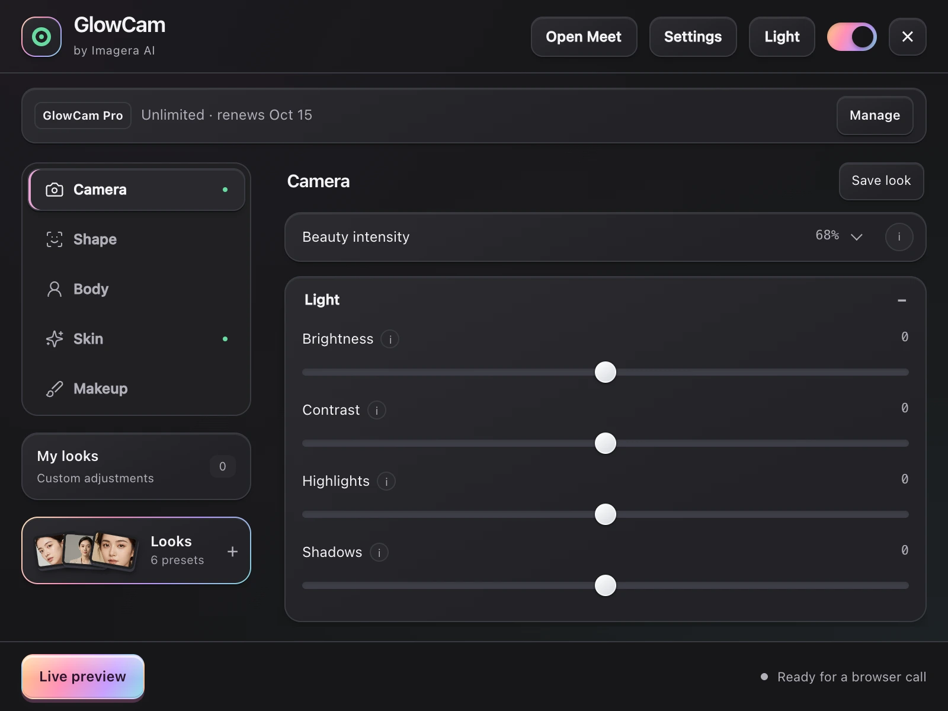Screen dimensions: 948x711
Task: Click the sparkle Skin icon
Action: [55, 339]
